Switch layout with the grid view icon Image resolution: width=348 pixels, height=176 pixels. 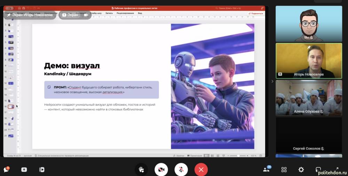284,170
